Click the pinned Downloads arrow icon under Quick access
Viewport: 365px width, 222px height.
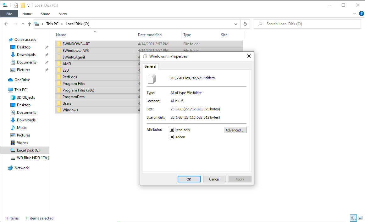point(13,55)
